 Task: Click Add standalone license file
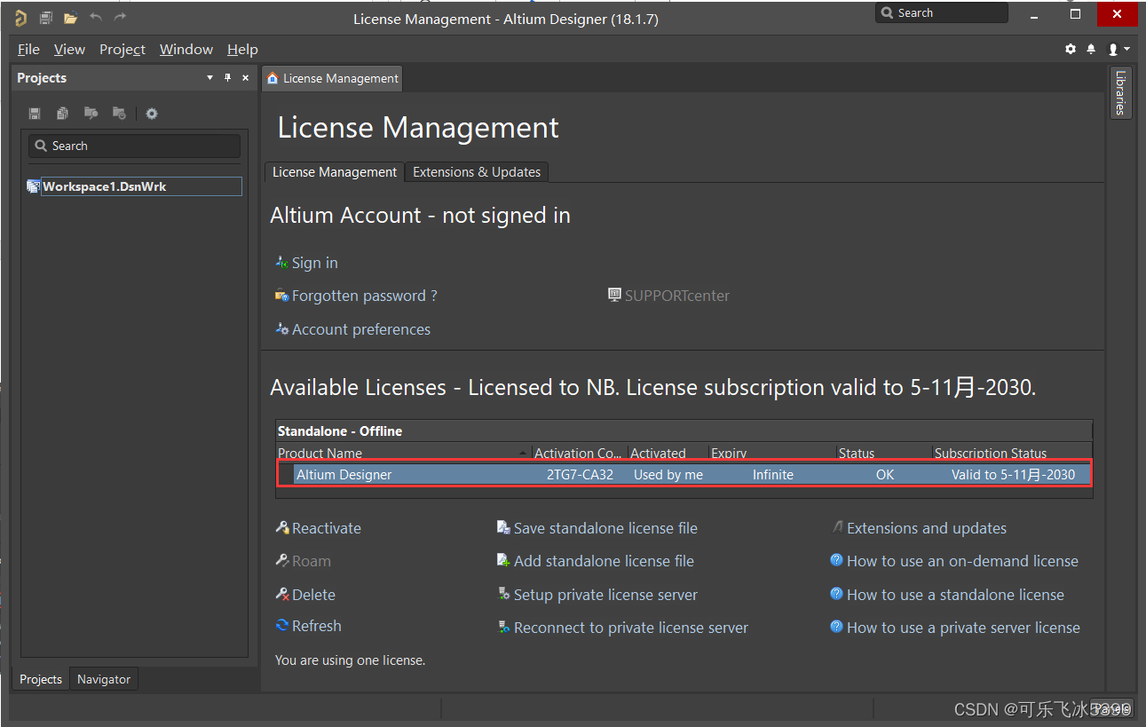click(603, 561)
